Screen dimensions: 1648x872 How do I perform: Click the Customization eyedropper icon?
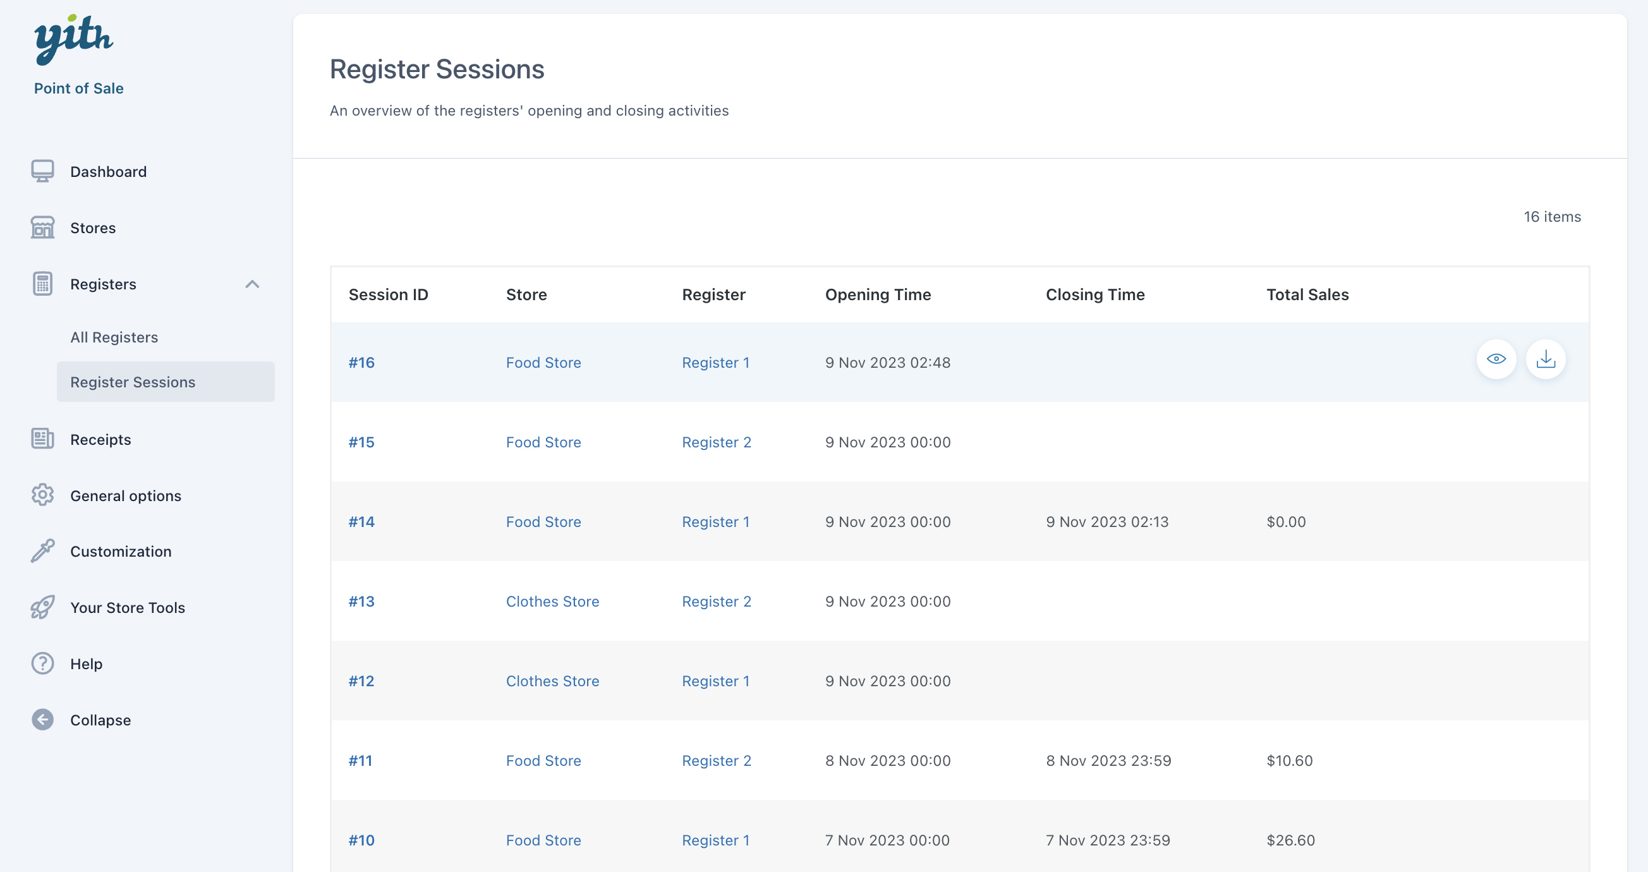pyautogui.click(x=42, y=552)
